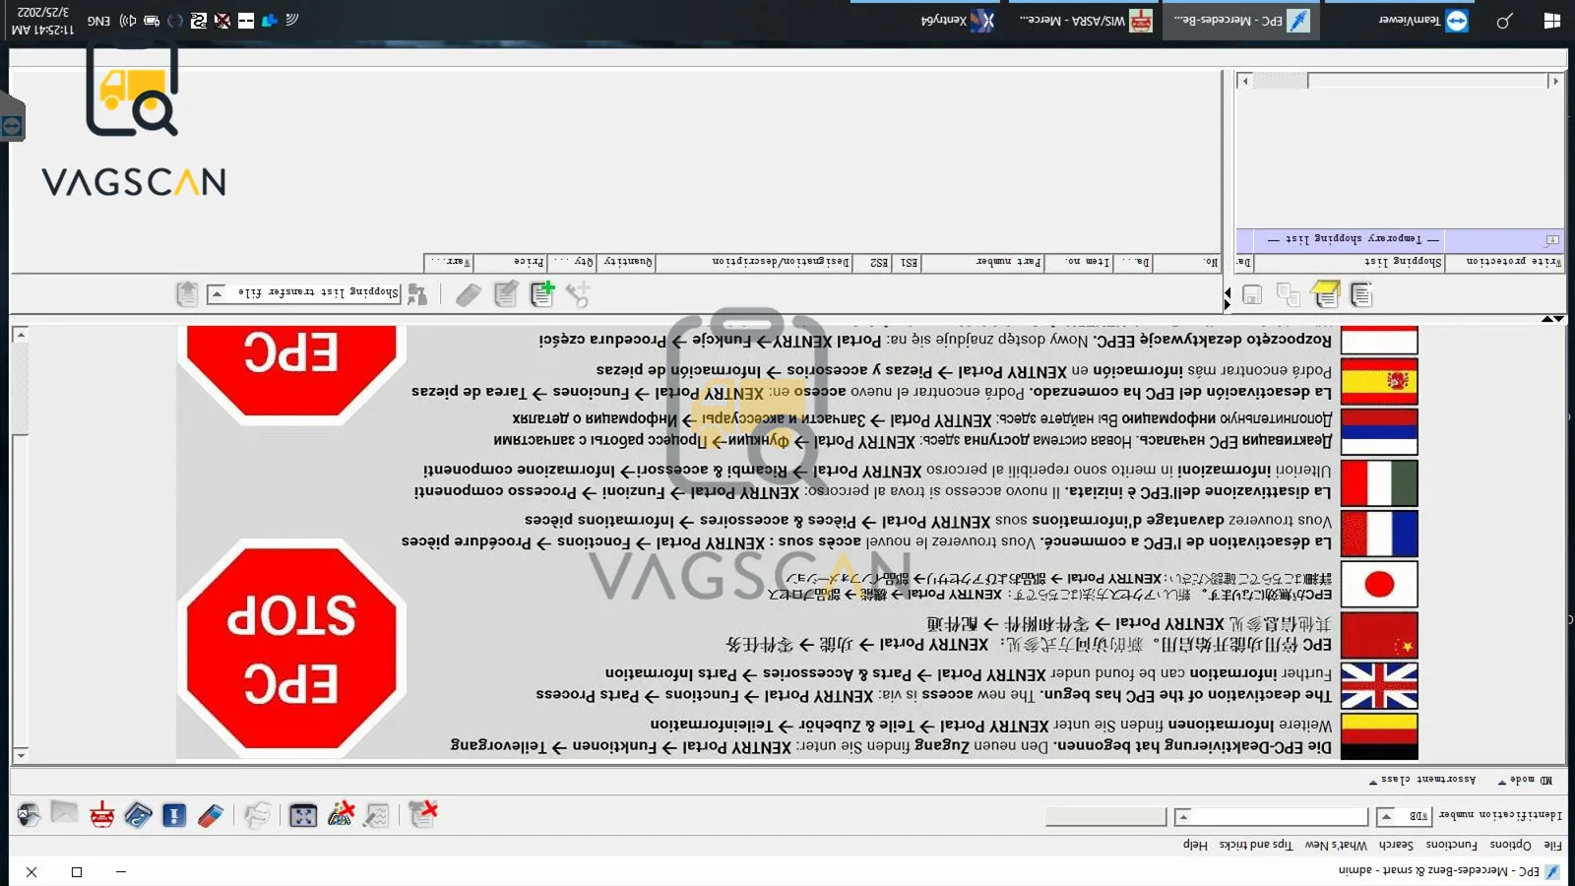This screenshot has width=1575, height=886.
Task: Click the blue exclamation mark icon
Action: [x=174, y=815]
